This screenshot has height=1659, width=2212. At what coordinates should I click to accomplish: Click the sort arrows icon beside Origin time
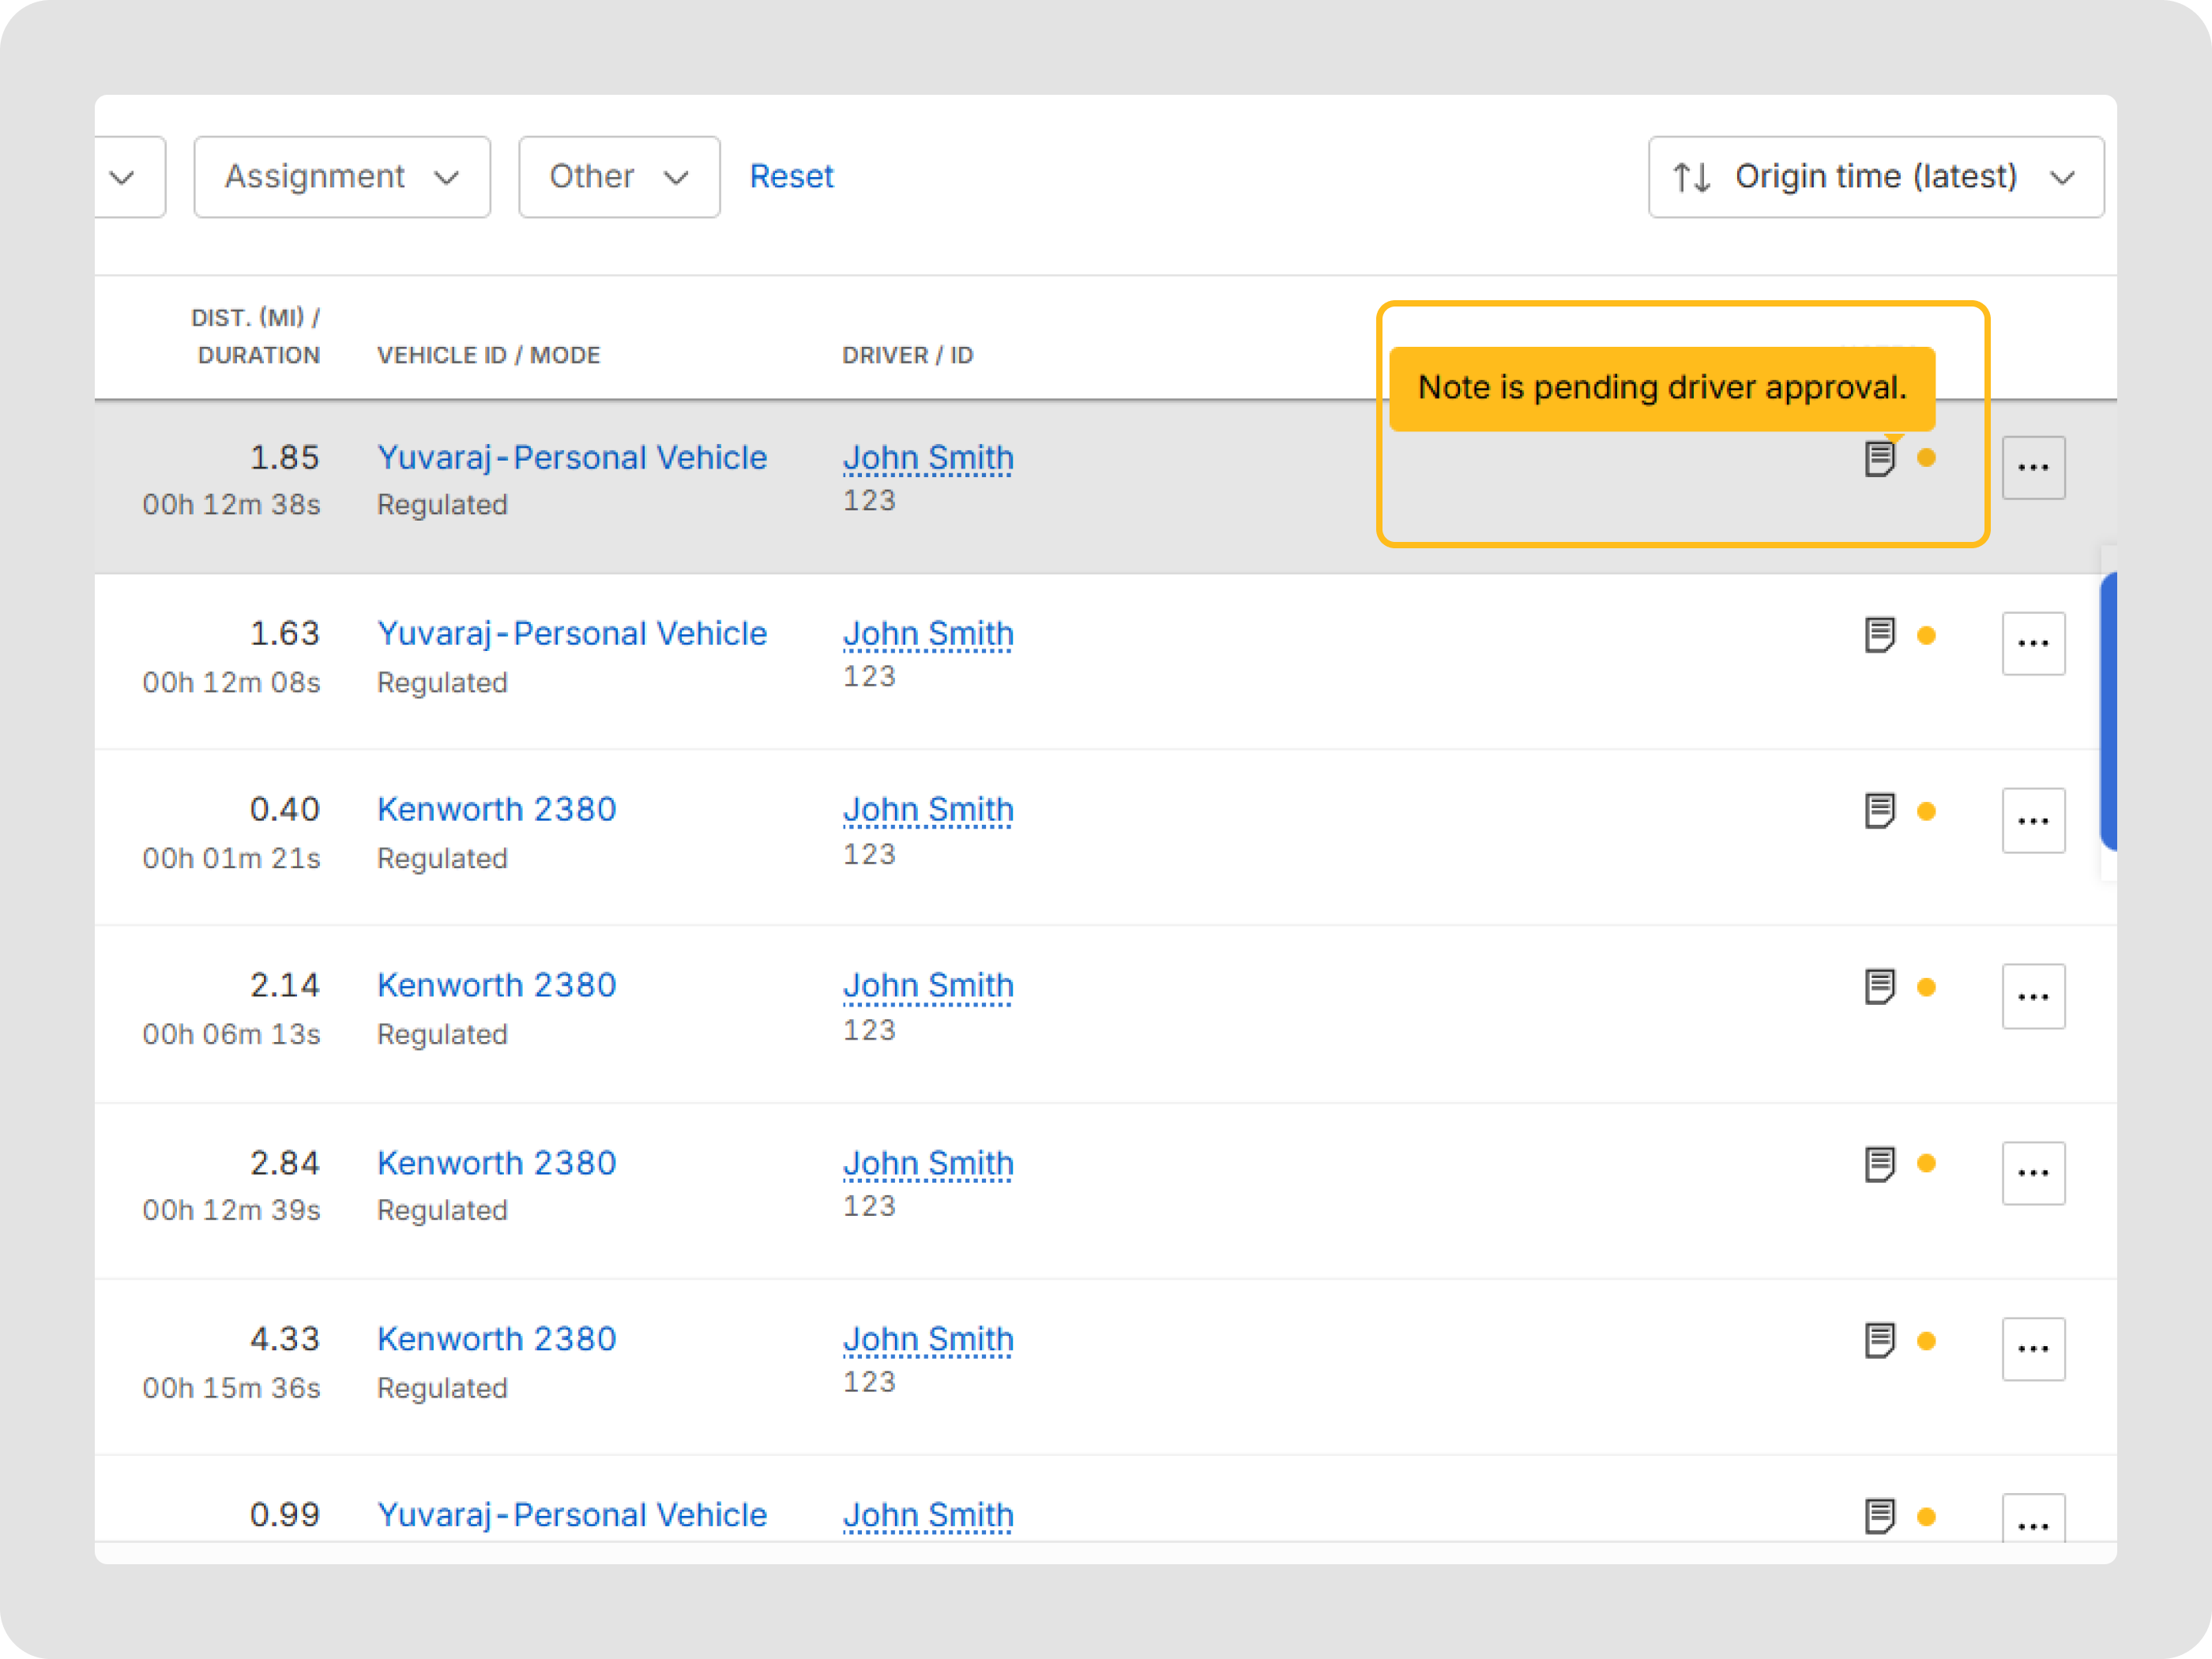pos(1692,177)
